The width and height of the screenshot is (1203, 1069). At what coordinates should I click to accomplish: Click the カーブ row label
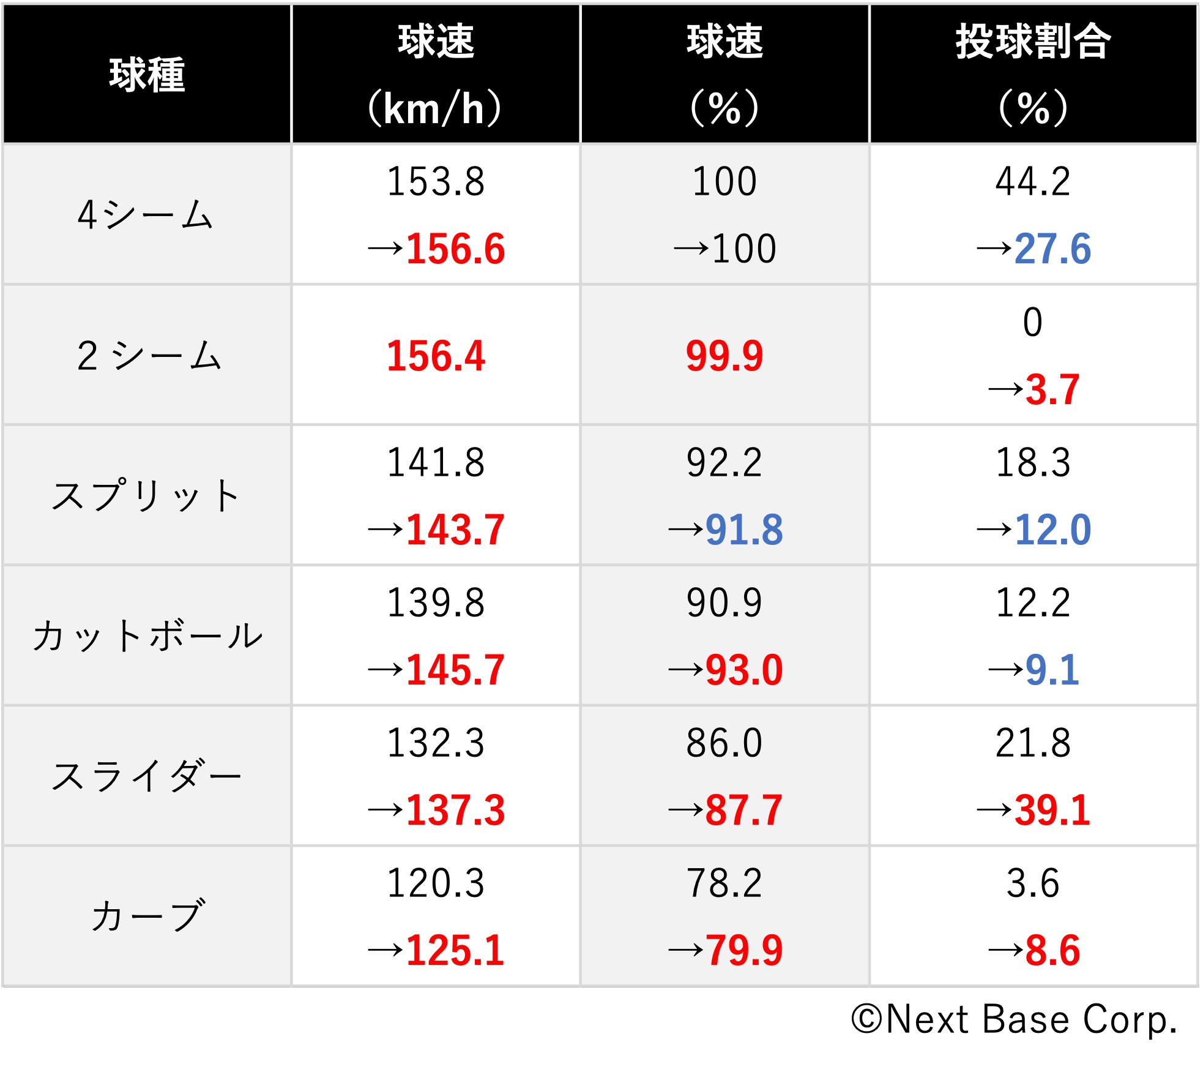pyautogui.click(x=147, y=916)
